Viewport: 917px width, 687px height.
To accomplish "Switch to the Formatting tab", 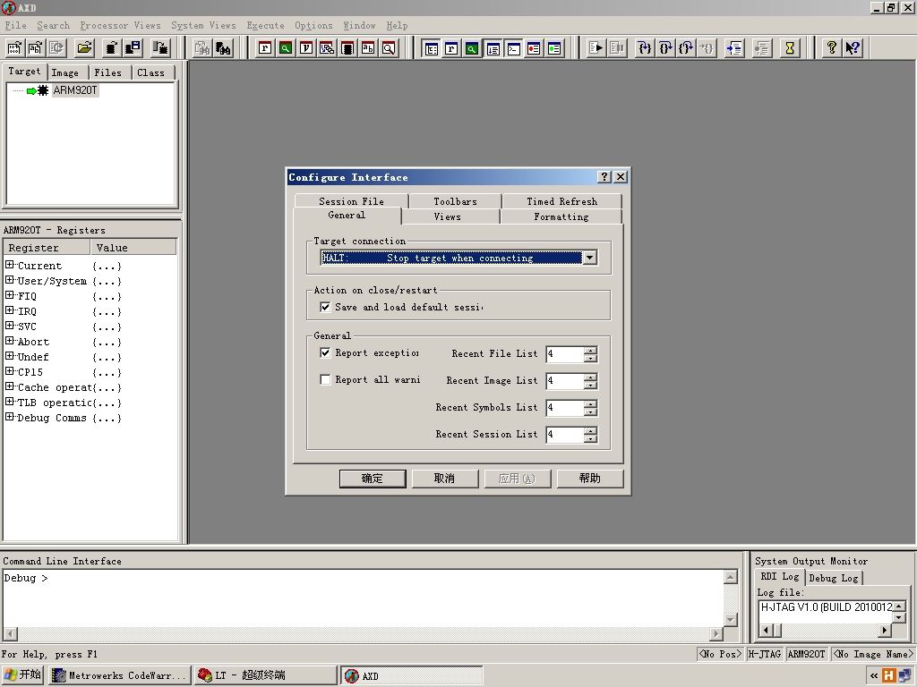I will [561, 216].
